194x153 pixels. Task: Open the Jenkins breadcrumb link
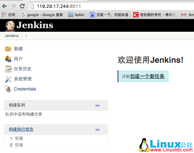tap(11, 36)
